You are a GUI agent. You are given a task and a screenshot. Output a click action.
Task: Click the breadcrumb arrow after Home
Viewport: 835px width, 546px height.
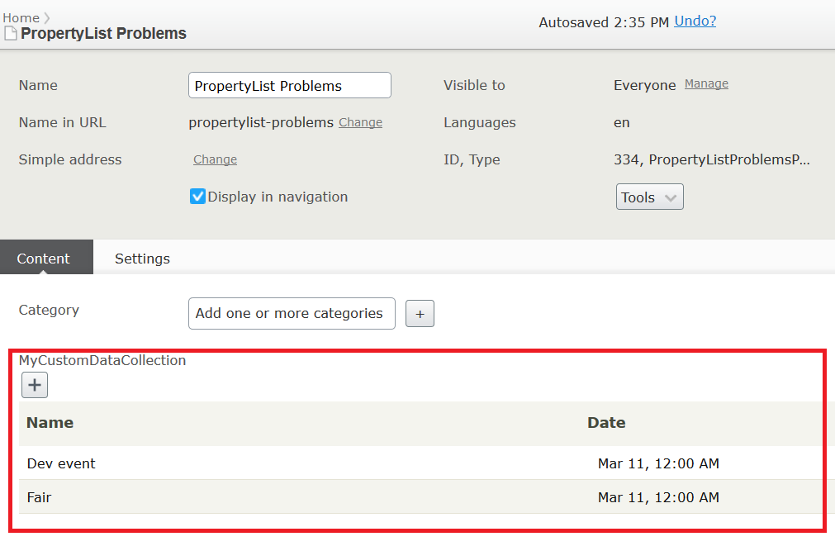click(46, 18)
